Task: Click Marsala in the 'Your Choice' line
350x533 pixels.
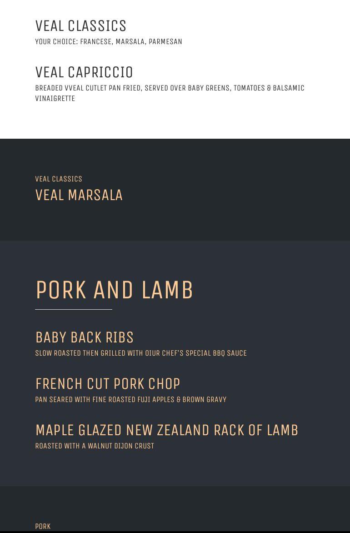Action: [130, 42]
